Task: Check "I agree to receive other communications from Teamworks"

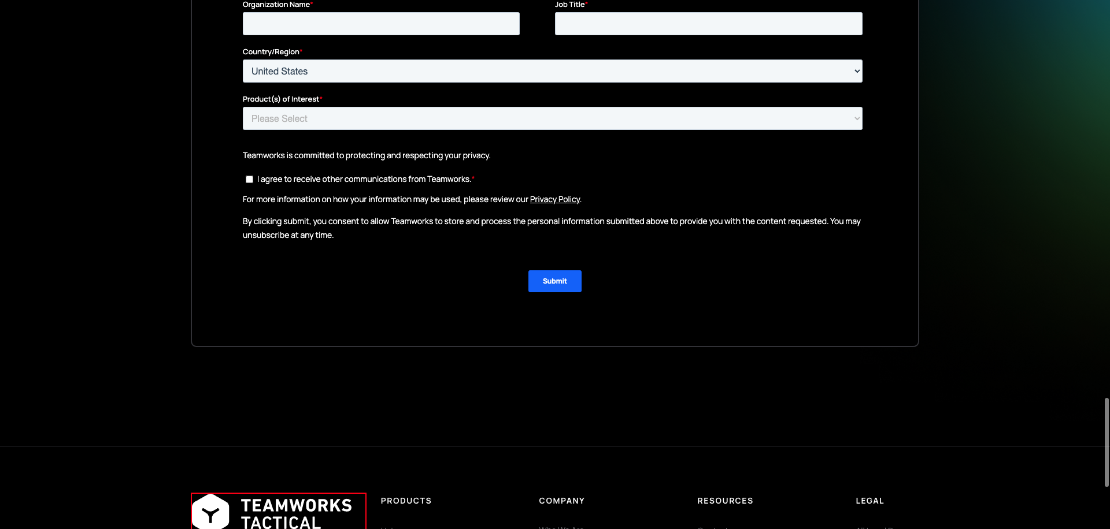Action: point(249,179)
